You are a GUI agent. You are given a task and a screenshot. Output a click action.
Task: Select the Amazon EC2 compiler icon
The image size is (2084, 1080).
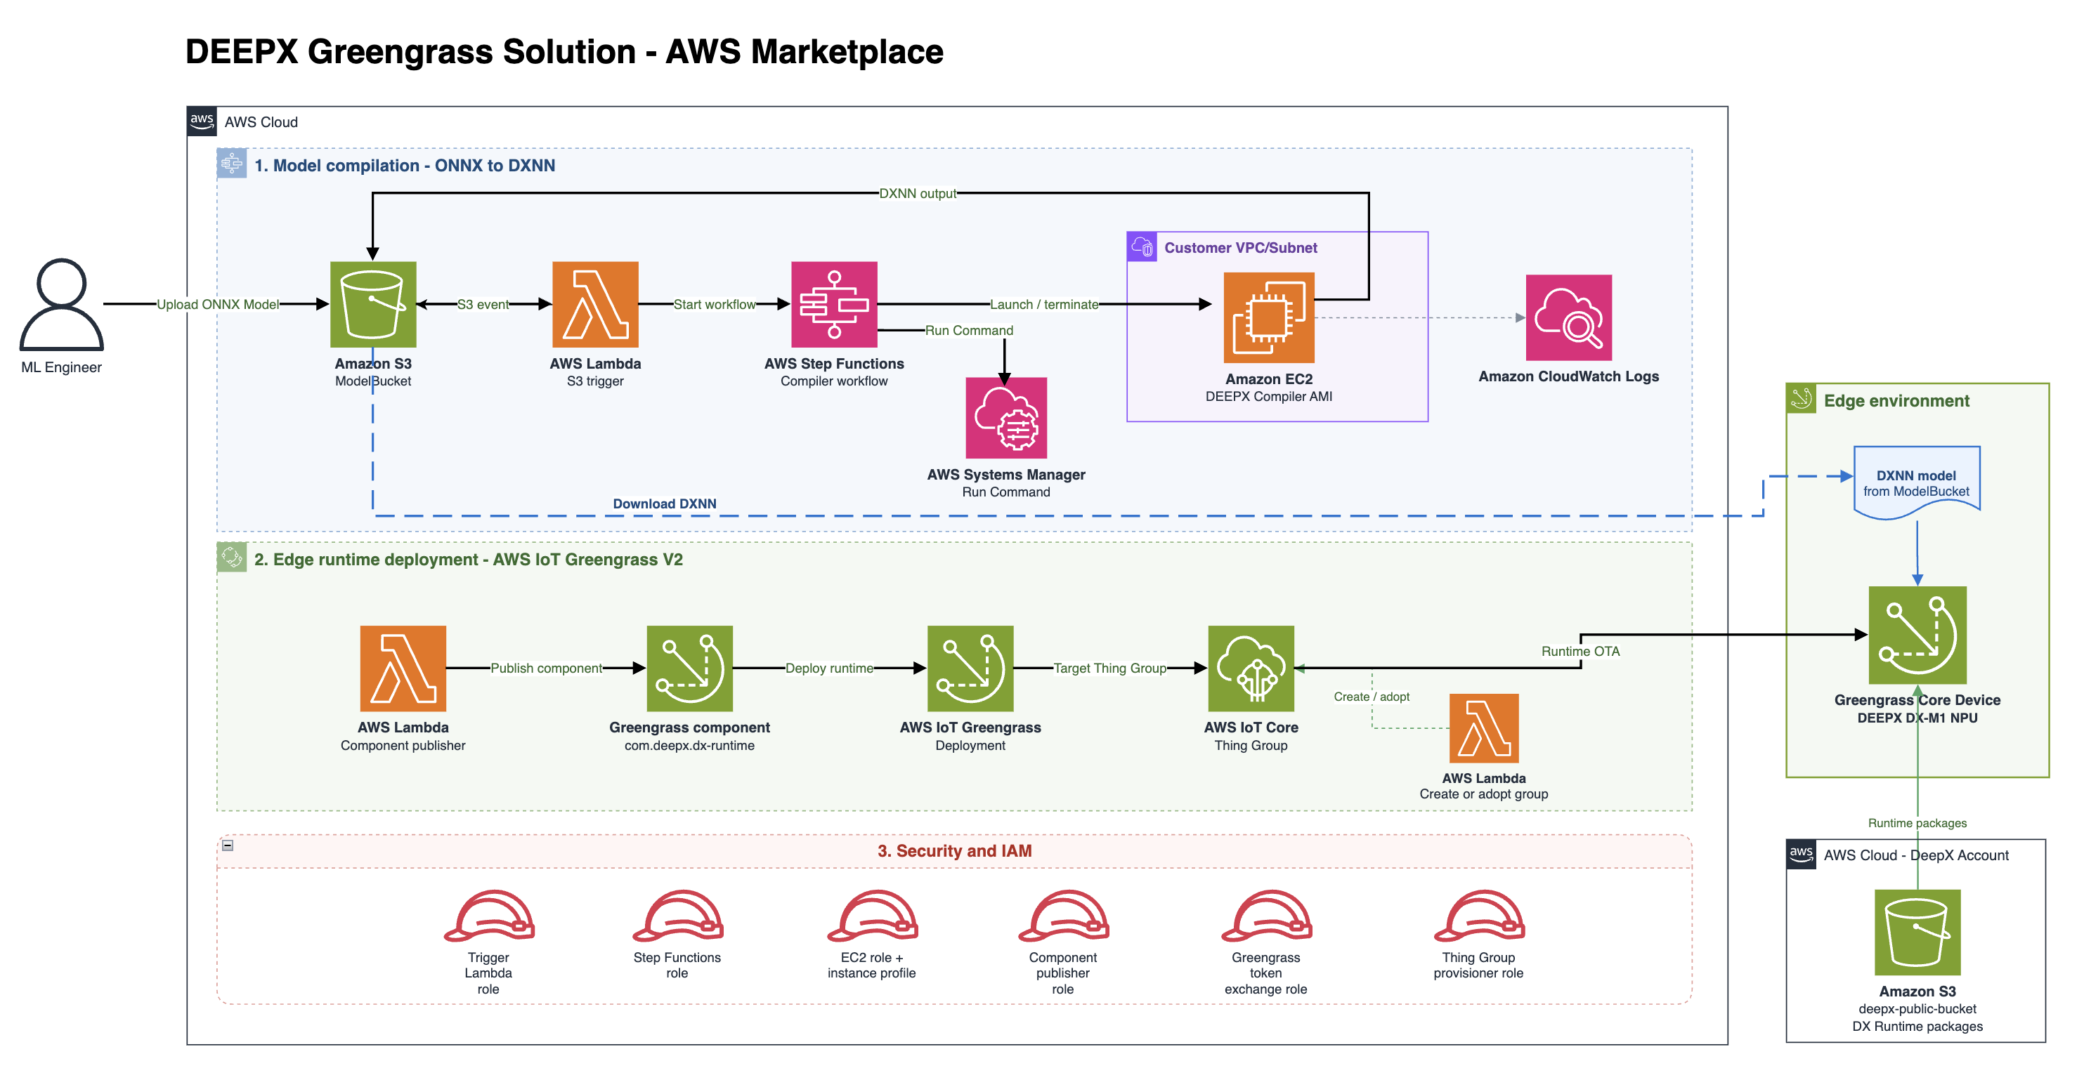[x=1268, y=317]
